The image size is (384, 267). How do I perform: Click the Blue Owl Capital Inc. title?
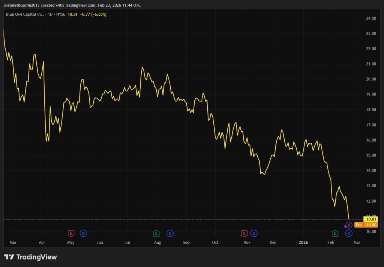24,14
